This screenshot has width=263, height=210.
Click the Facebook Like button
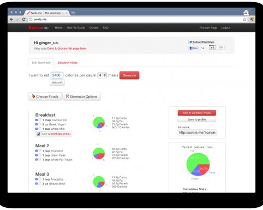tap(194, 48)
